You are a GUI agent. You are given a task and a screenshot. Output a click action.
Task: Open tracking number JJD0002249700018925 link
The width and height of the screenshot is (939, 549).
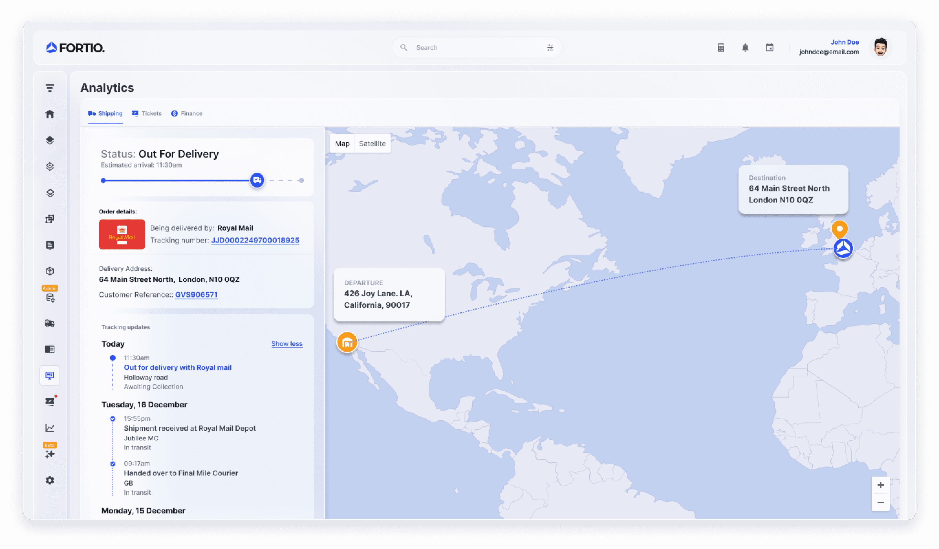(x=255, y=241)
